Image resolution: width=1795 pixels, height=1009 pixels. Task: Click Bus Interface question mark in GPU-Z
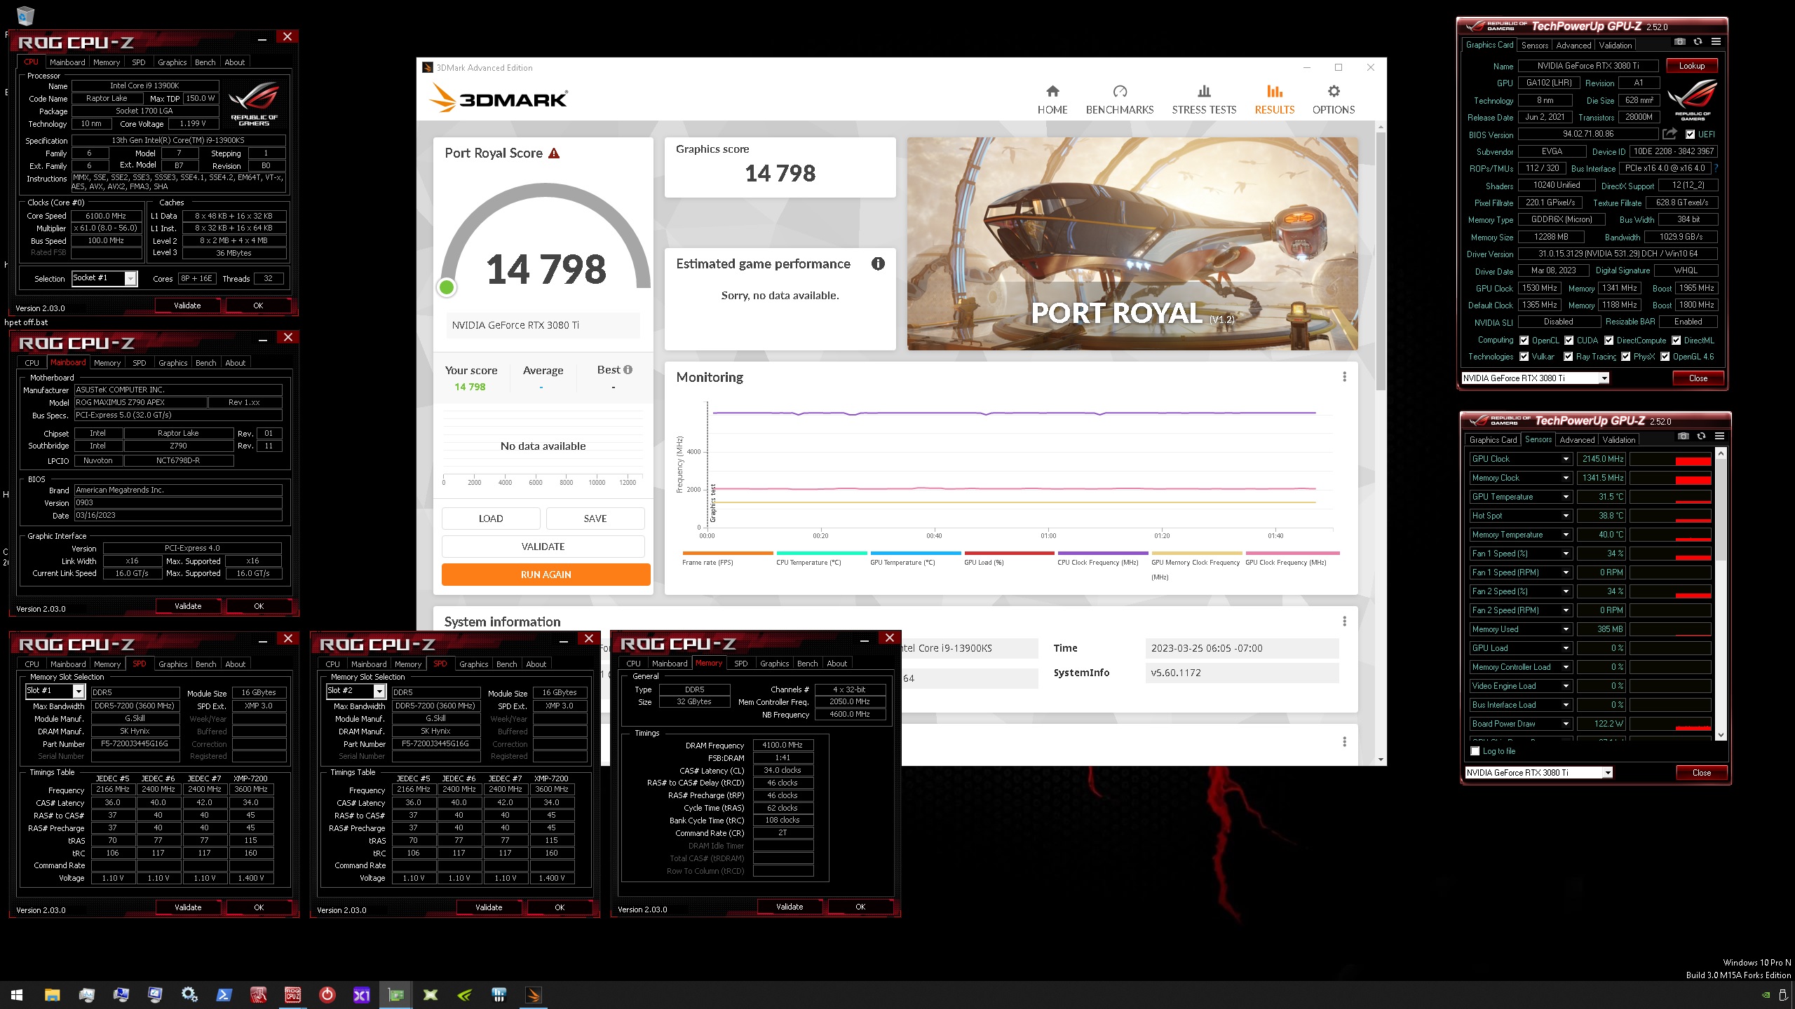tap(1716, 168)
